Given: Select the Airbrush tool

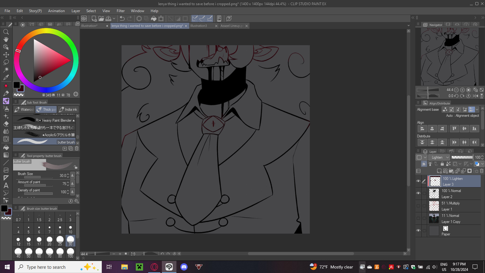Looking at the screenshot, I should pos(6,109).
